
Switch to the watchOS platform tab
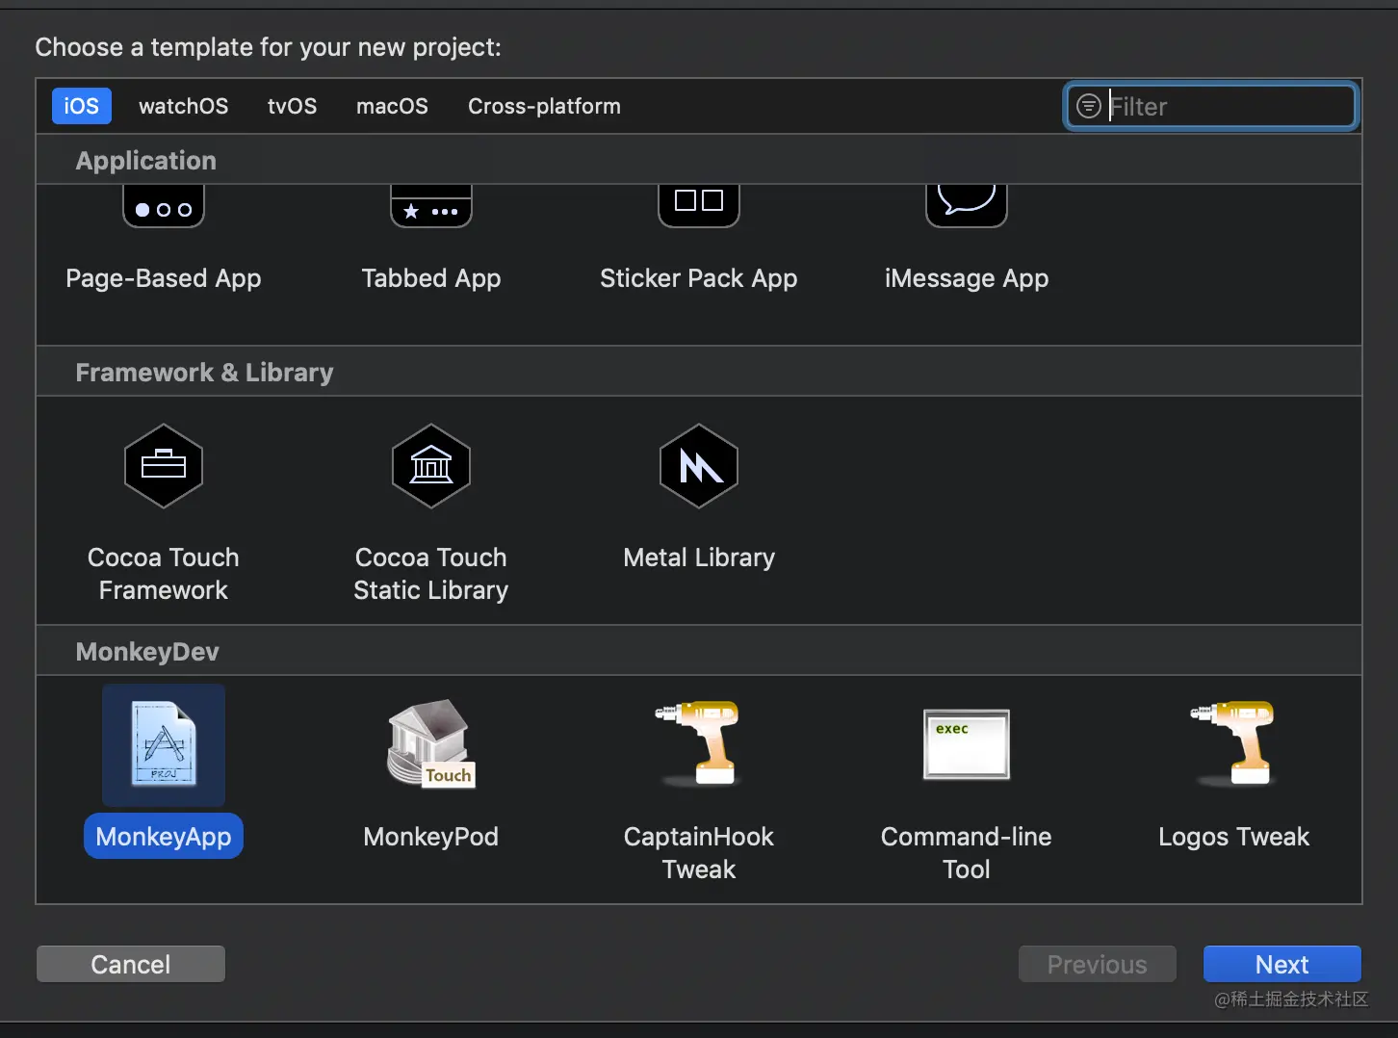(184, 106)
